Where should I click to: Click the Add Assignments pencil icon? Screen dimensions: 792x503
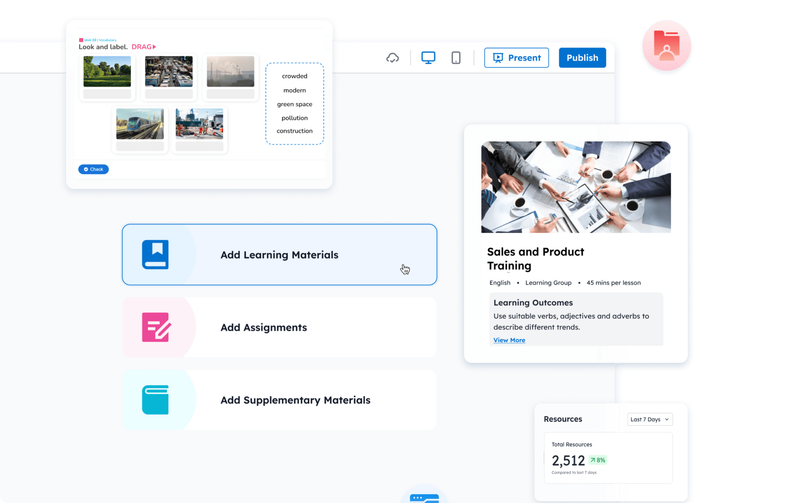155,327
